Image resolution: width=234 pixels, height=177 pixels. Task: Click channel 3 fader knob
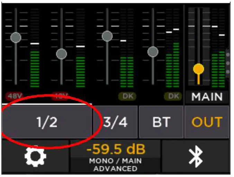(107, 36)
